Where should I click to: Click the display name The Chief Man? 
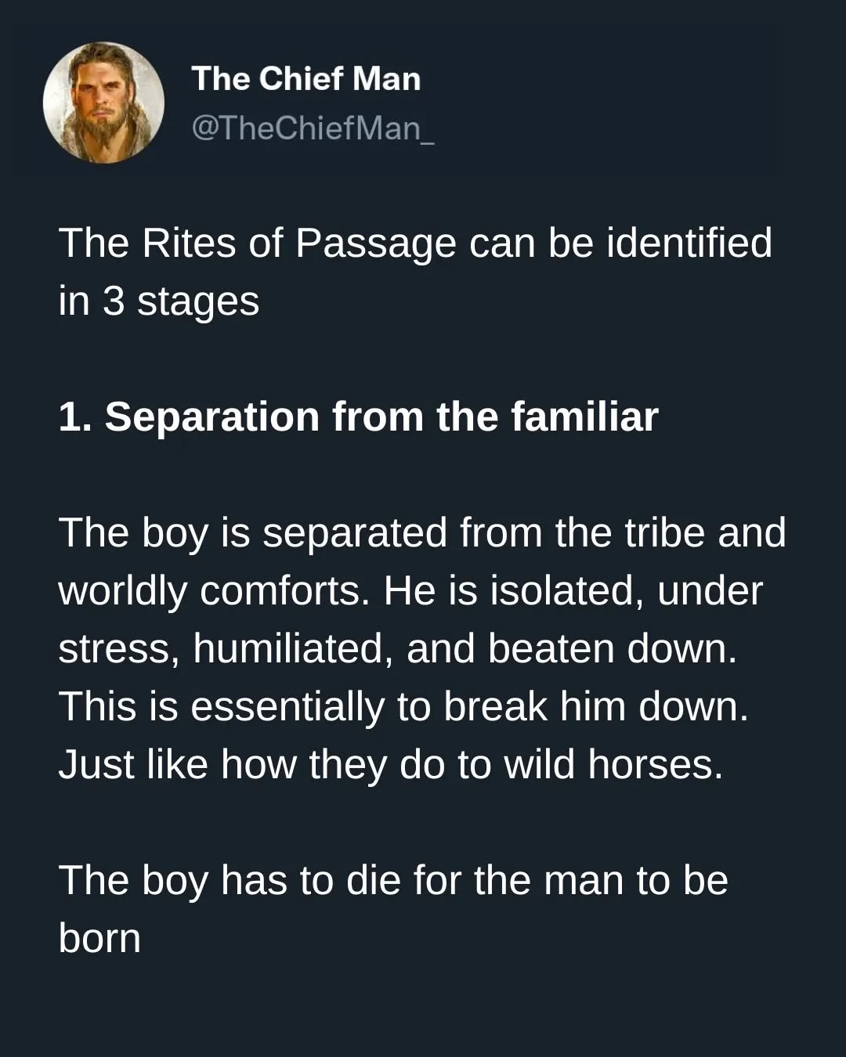(x=305, y=78)
